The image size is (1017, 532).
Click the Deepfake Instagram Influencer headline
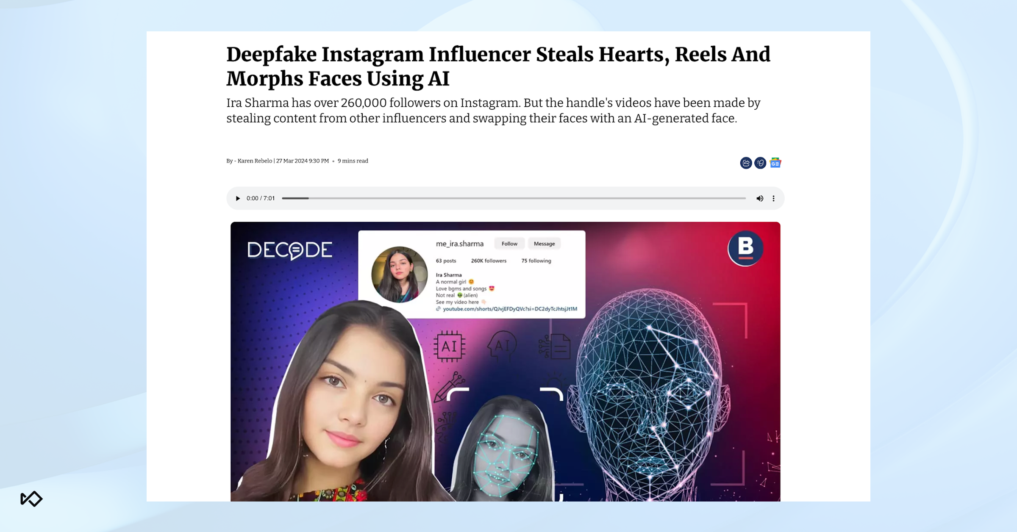pos(498,66)
